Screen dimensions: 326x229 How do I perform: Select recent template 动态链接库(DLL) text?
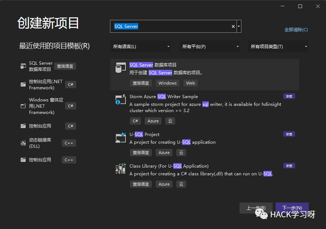pyautogui.click(x=40, y=143)
